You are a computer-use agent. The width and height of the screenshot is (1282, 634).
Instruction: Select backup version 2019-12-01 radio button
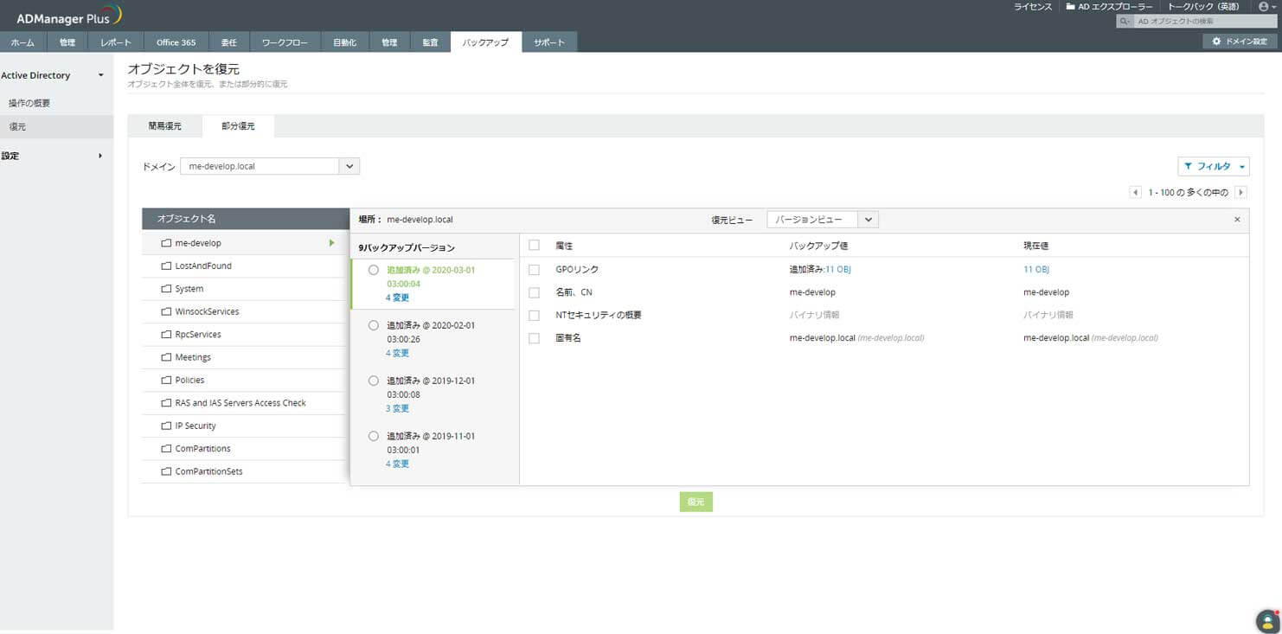click(x=374, y=381)
